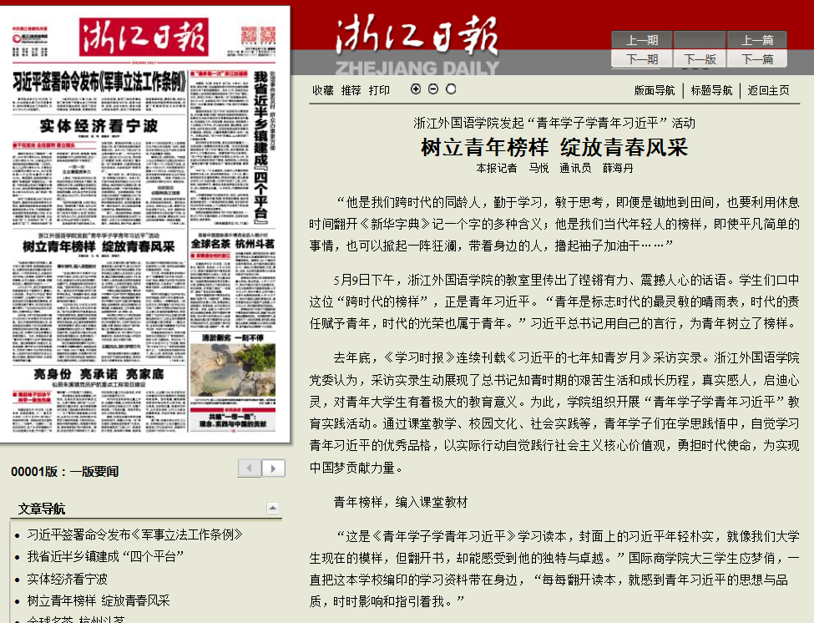
Task: Click the zoom-out minus icon for text
Action: [433, 89]
